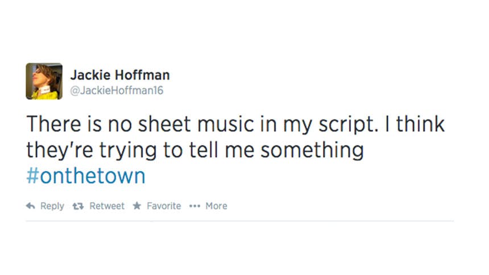Click the Favorite star icon
This screenshot has width=489, height=275.
point(136,206)
